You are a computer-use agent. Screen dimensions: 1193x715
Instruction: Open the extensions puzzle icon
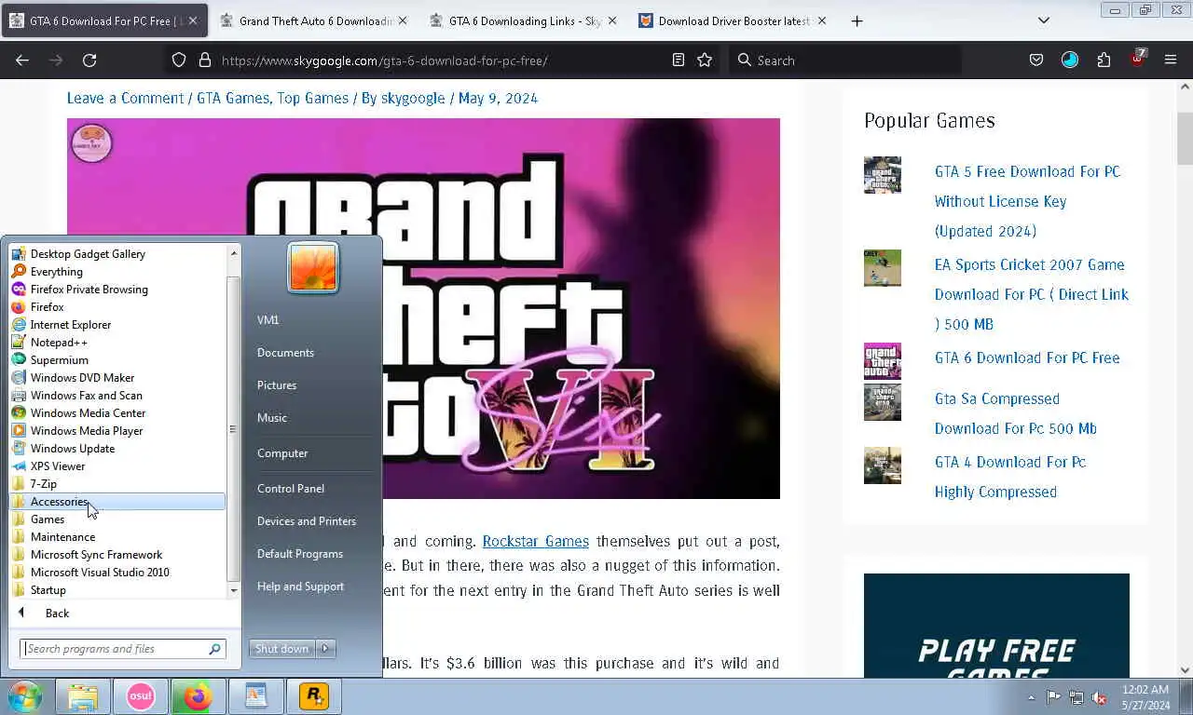tap(1104, 61)
